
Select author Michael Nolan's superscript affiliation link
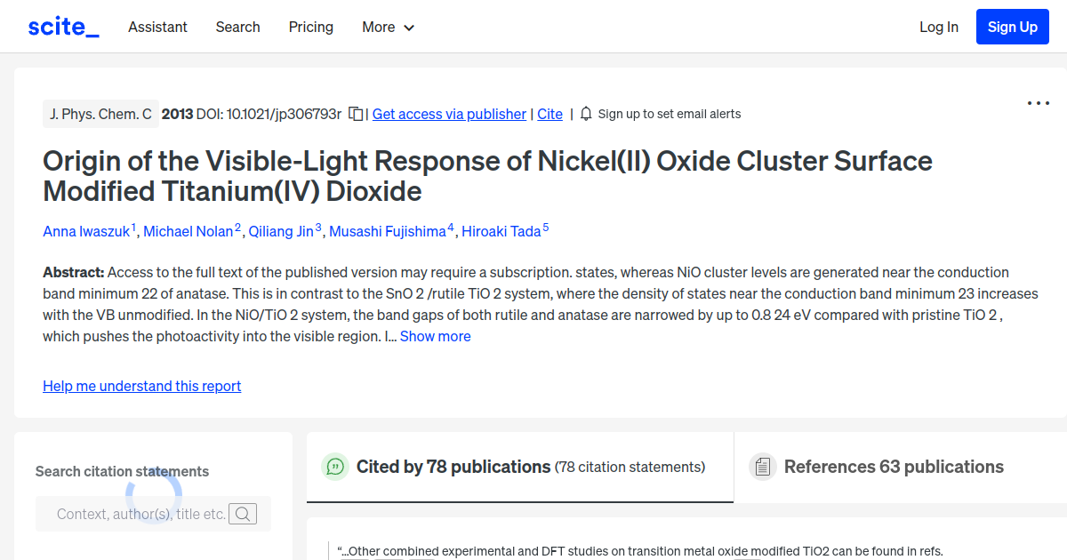[237, 225]
